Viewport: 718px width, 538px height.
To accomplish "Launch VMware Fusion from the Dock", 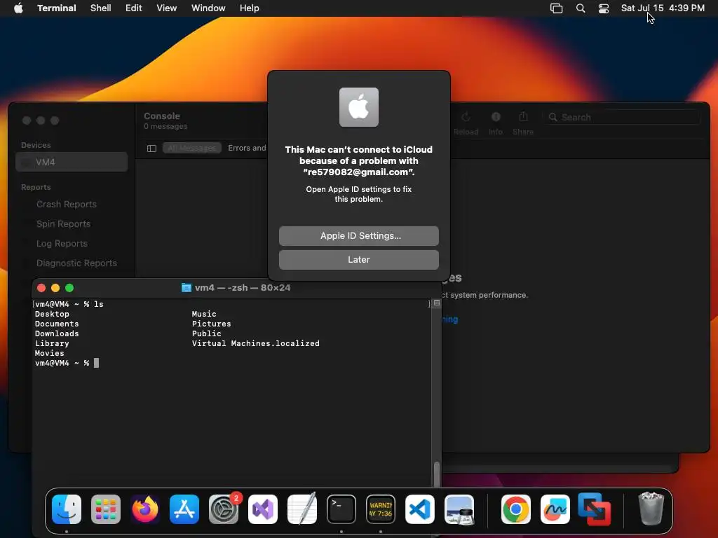I will [595, 509].
